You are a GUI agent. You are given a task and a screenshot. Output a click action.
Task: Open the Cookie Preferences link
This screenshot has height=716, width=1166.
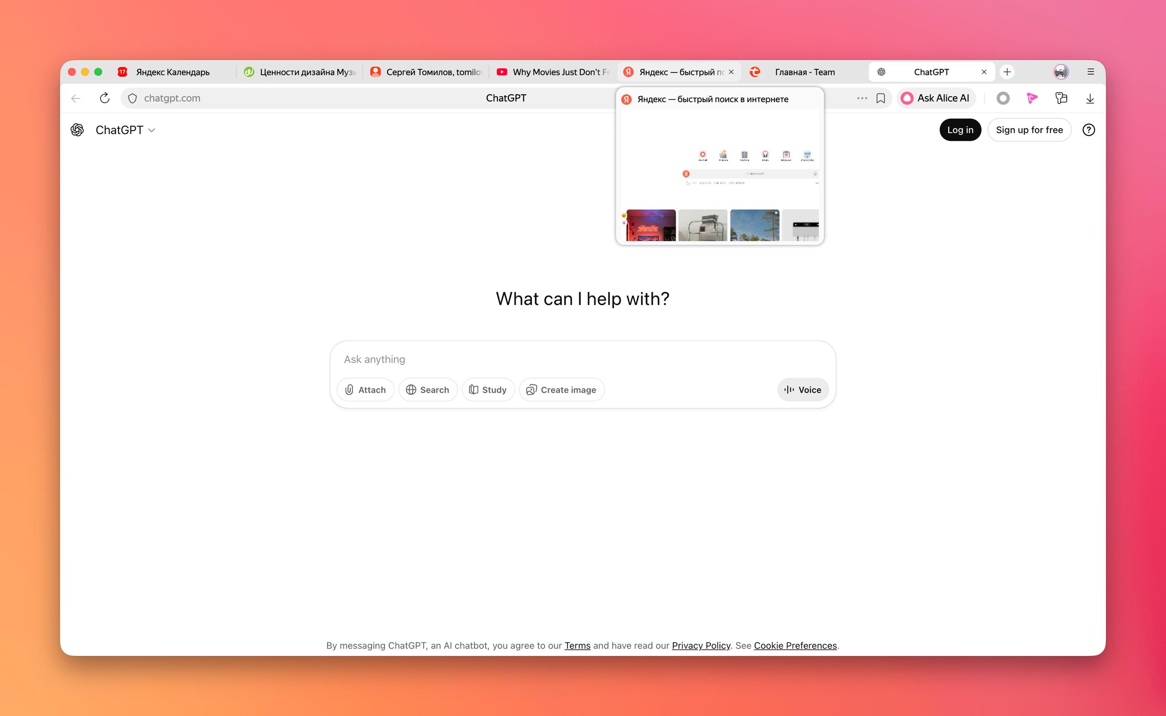pos(795,645)
